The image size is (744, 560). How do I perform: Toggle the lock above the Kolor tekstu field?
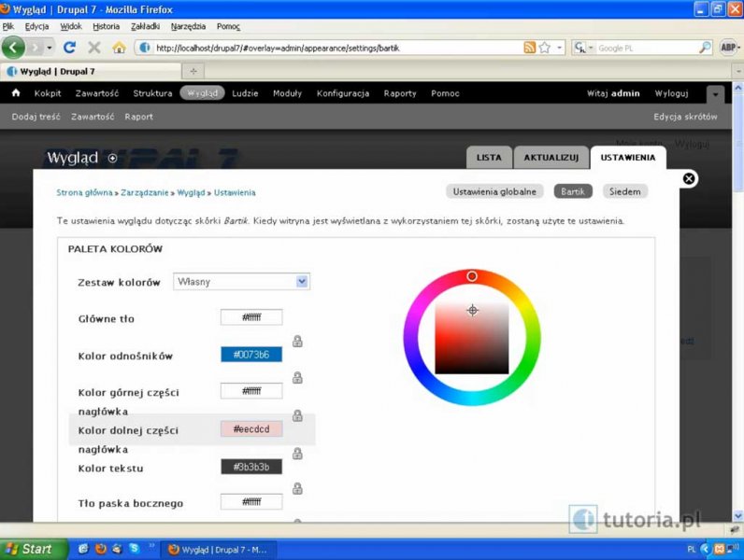click(x=297, y=454)
